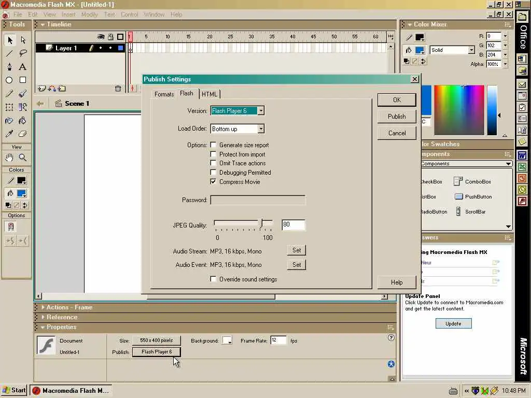
Task: Open the Modify menu
Action: 89,15
